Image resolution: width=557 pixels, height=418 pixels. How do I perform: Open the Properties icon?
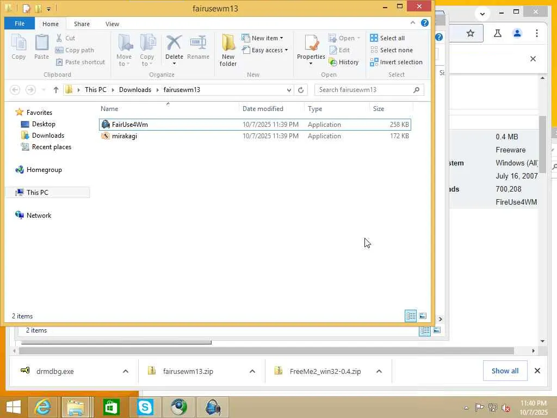tap(311, 43)
